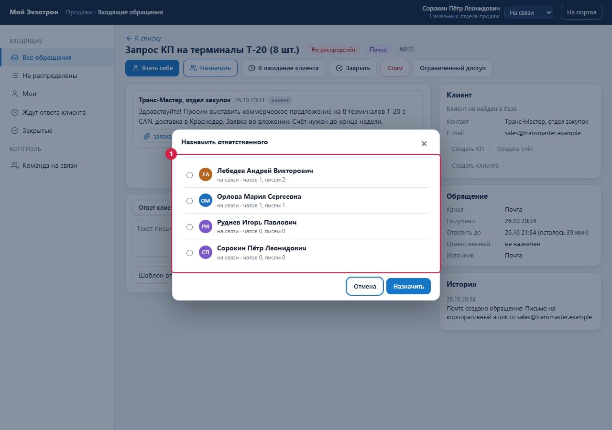The height and width of the screenshot is (430, 612).
Task: Go back via К списку link
Action: point(143,38)
